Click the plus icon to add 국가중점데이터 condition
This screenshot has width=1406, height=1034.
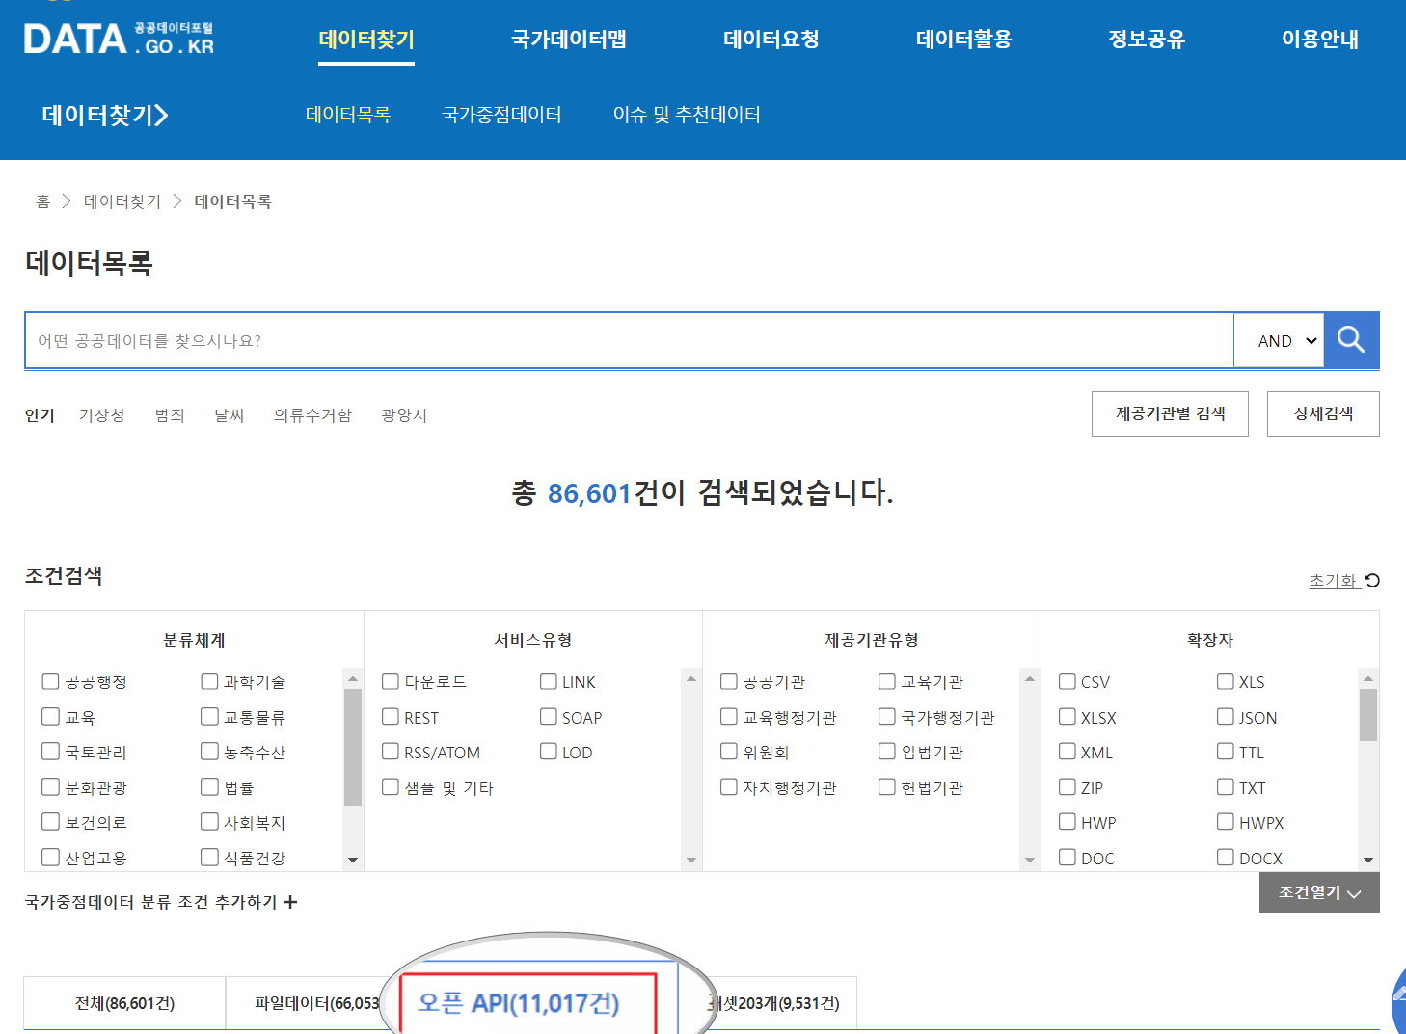(290, 902)
